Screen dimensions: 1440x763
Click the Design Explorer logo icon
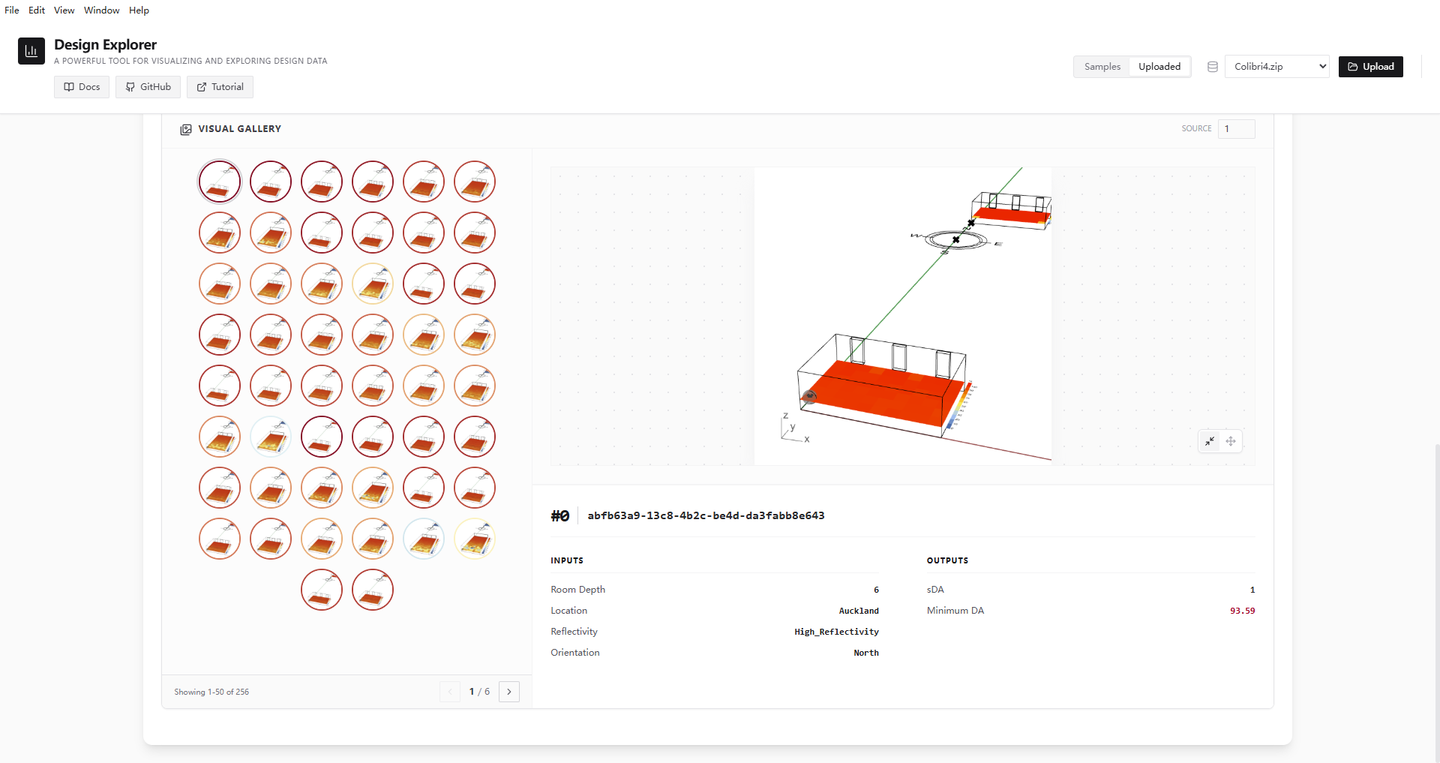tap(31, 51)
